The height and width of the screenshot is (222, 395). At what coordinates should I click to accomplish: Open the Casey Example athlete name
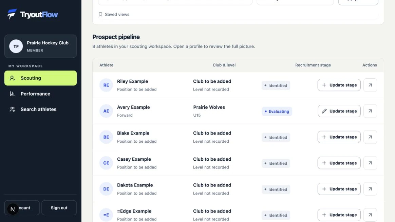(134, 159)
